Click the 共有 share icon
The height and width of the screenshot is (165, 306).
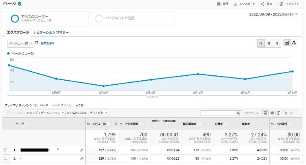pos(262,4)
